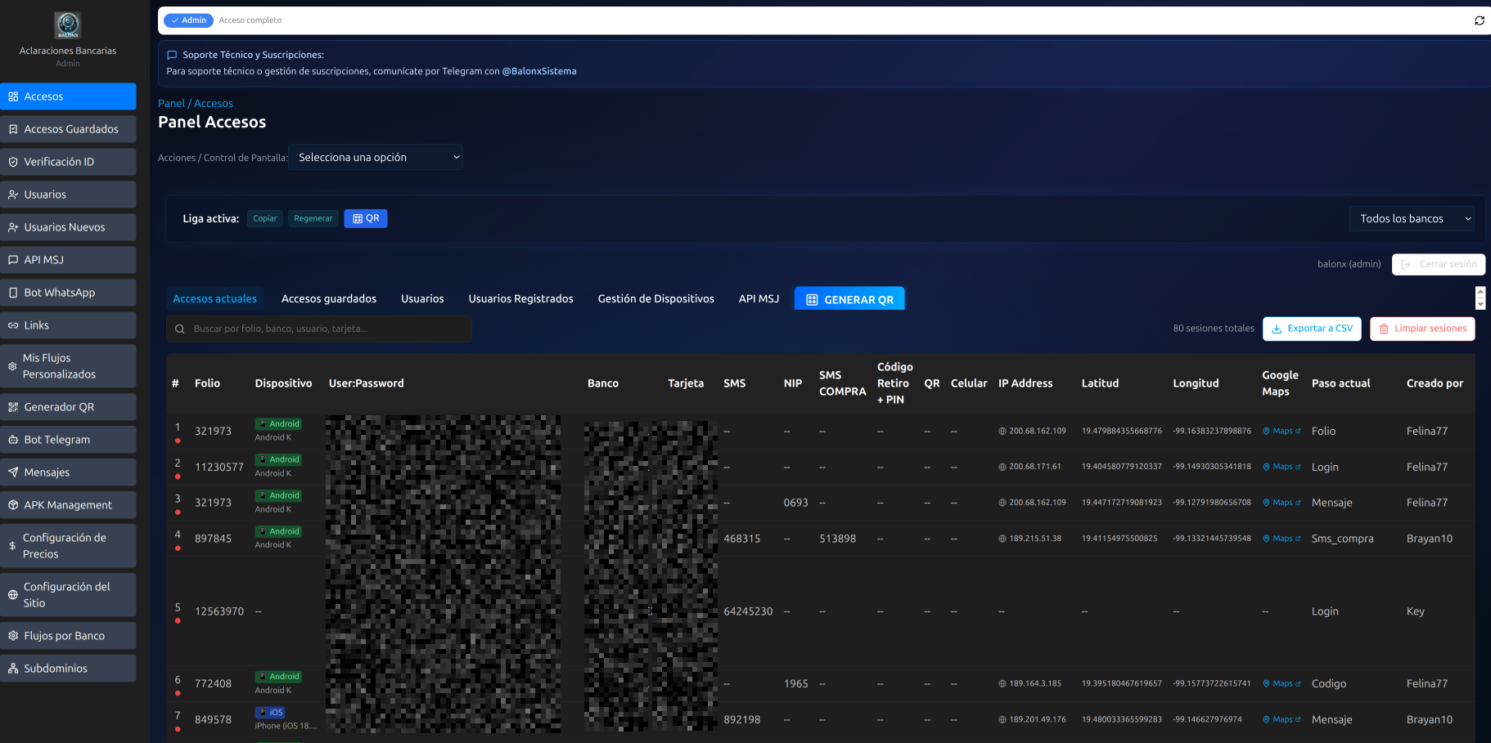Open Flujos por Banco in sidebar
This screenshot has height=743, width=1491.
(68, 636)
